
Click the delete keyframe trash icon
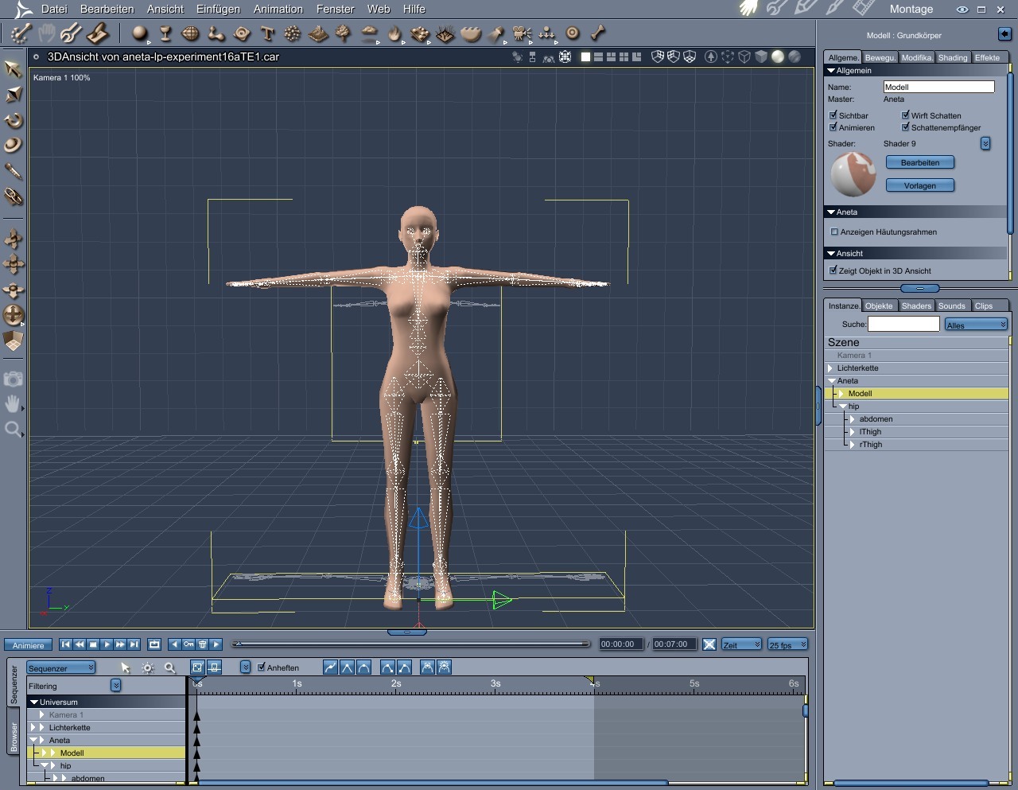point(203,644)
